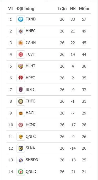Open the TXND team name link
The height and width of the screenshot is (180, 98).
(x=31, y=19)
